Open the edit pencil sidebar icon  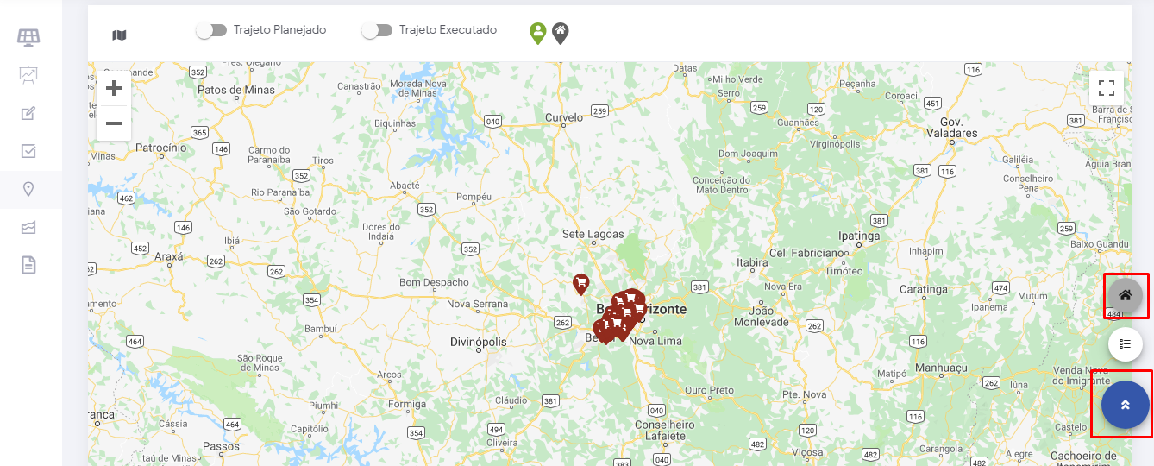tap(28, 113)
